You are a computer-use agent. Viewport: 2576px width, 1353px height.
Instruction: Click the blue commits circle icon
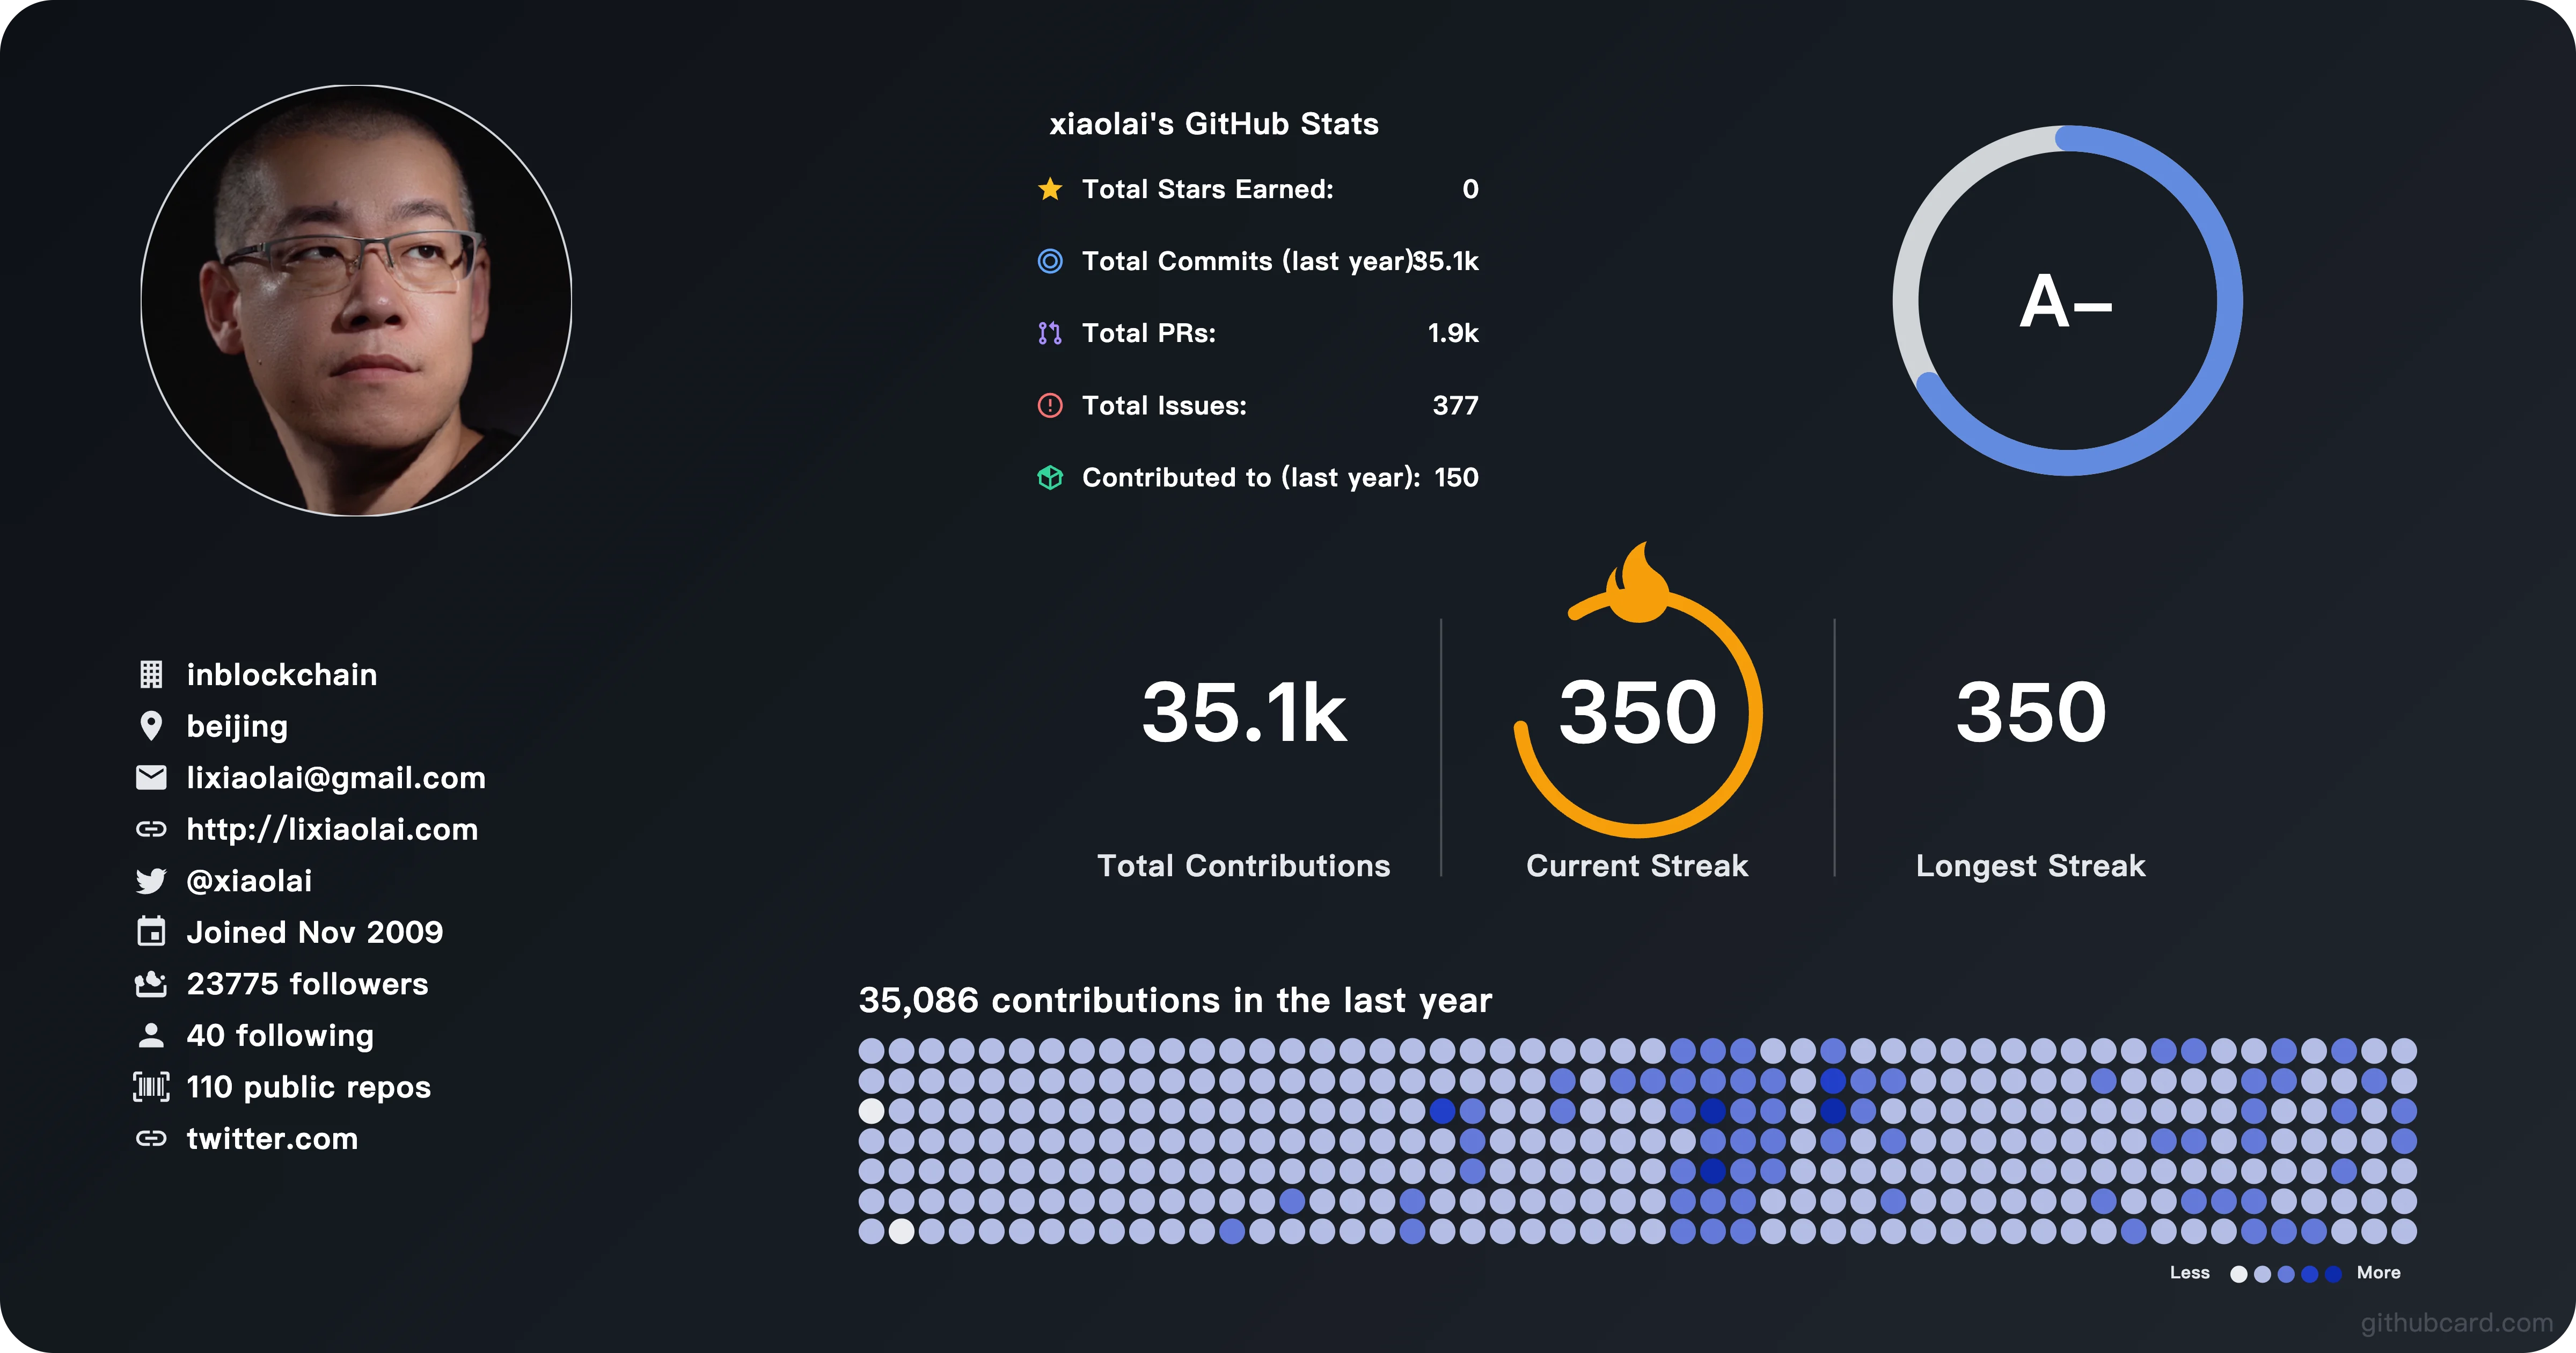[1050, 261]
